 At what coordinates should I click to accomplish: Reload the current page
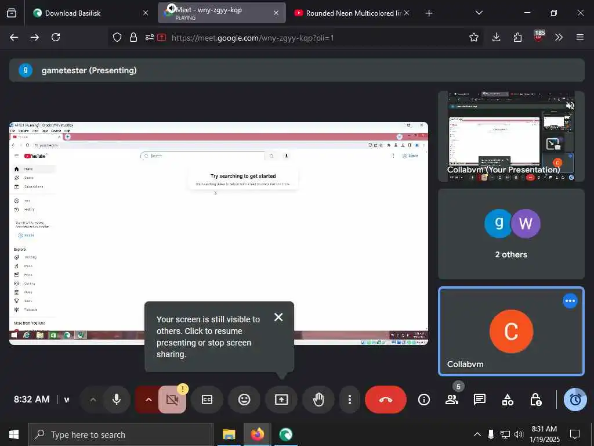point(56,37)
